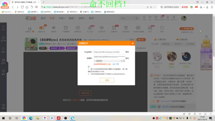215x121 pixels.
Task: Open the 奶茶挑战 cup icon
Action: pyautogui.click(x=126, y=28)
